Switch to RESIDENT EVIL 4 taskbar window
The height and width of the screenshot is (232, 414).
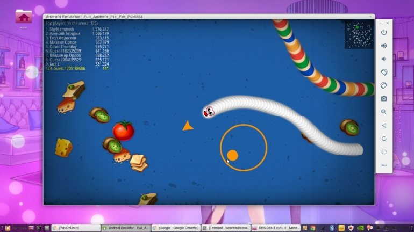276,228
